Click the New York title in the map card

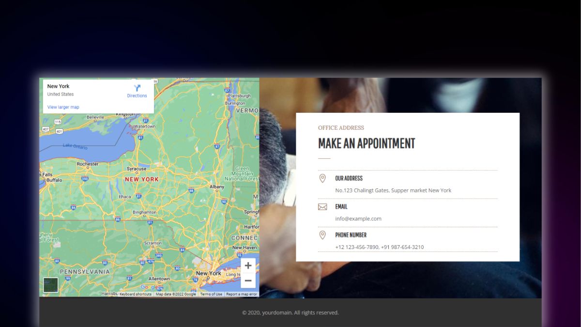[58, 86]
